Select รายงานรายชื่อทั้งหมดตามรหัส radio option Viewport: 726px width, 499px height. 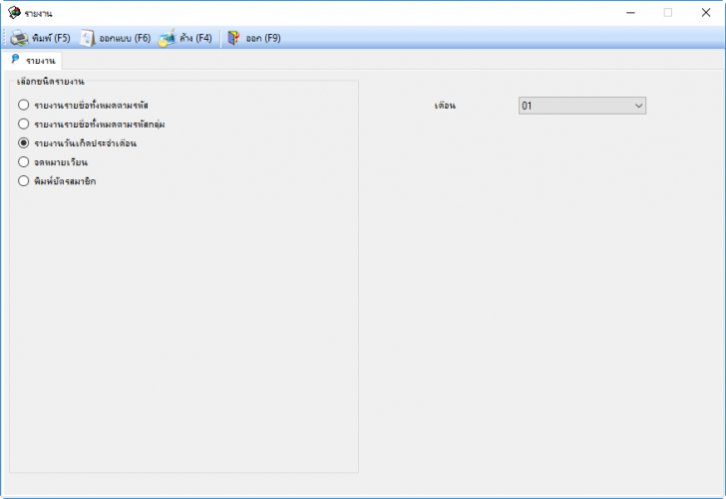pyautogui.click(x=24, y=105)
